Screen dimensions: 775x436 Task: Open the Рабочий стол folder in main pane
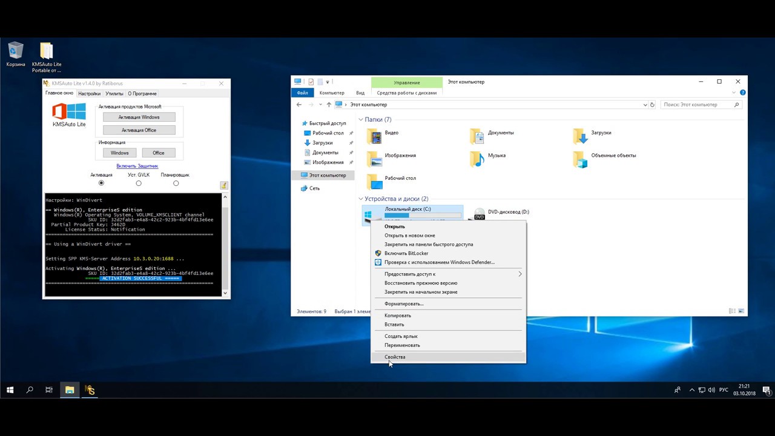tap(391, 181)
